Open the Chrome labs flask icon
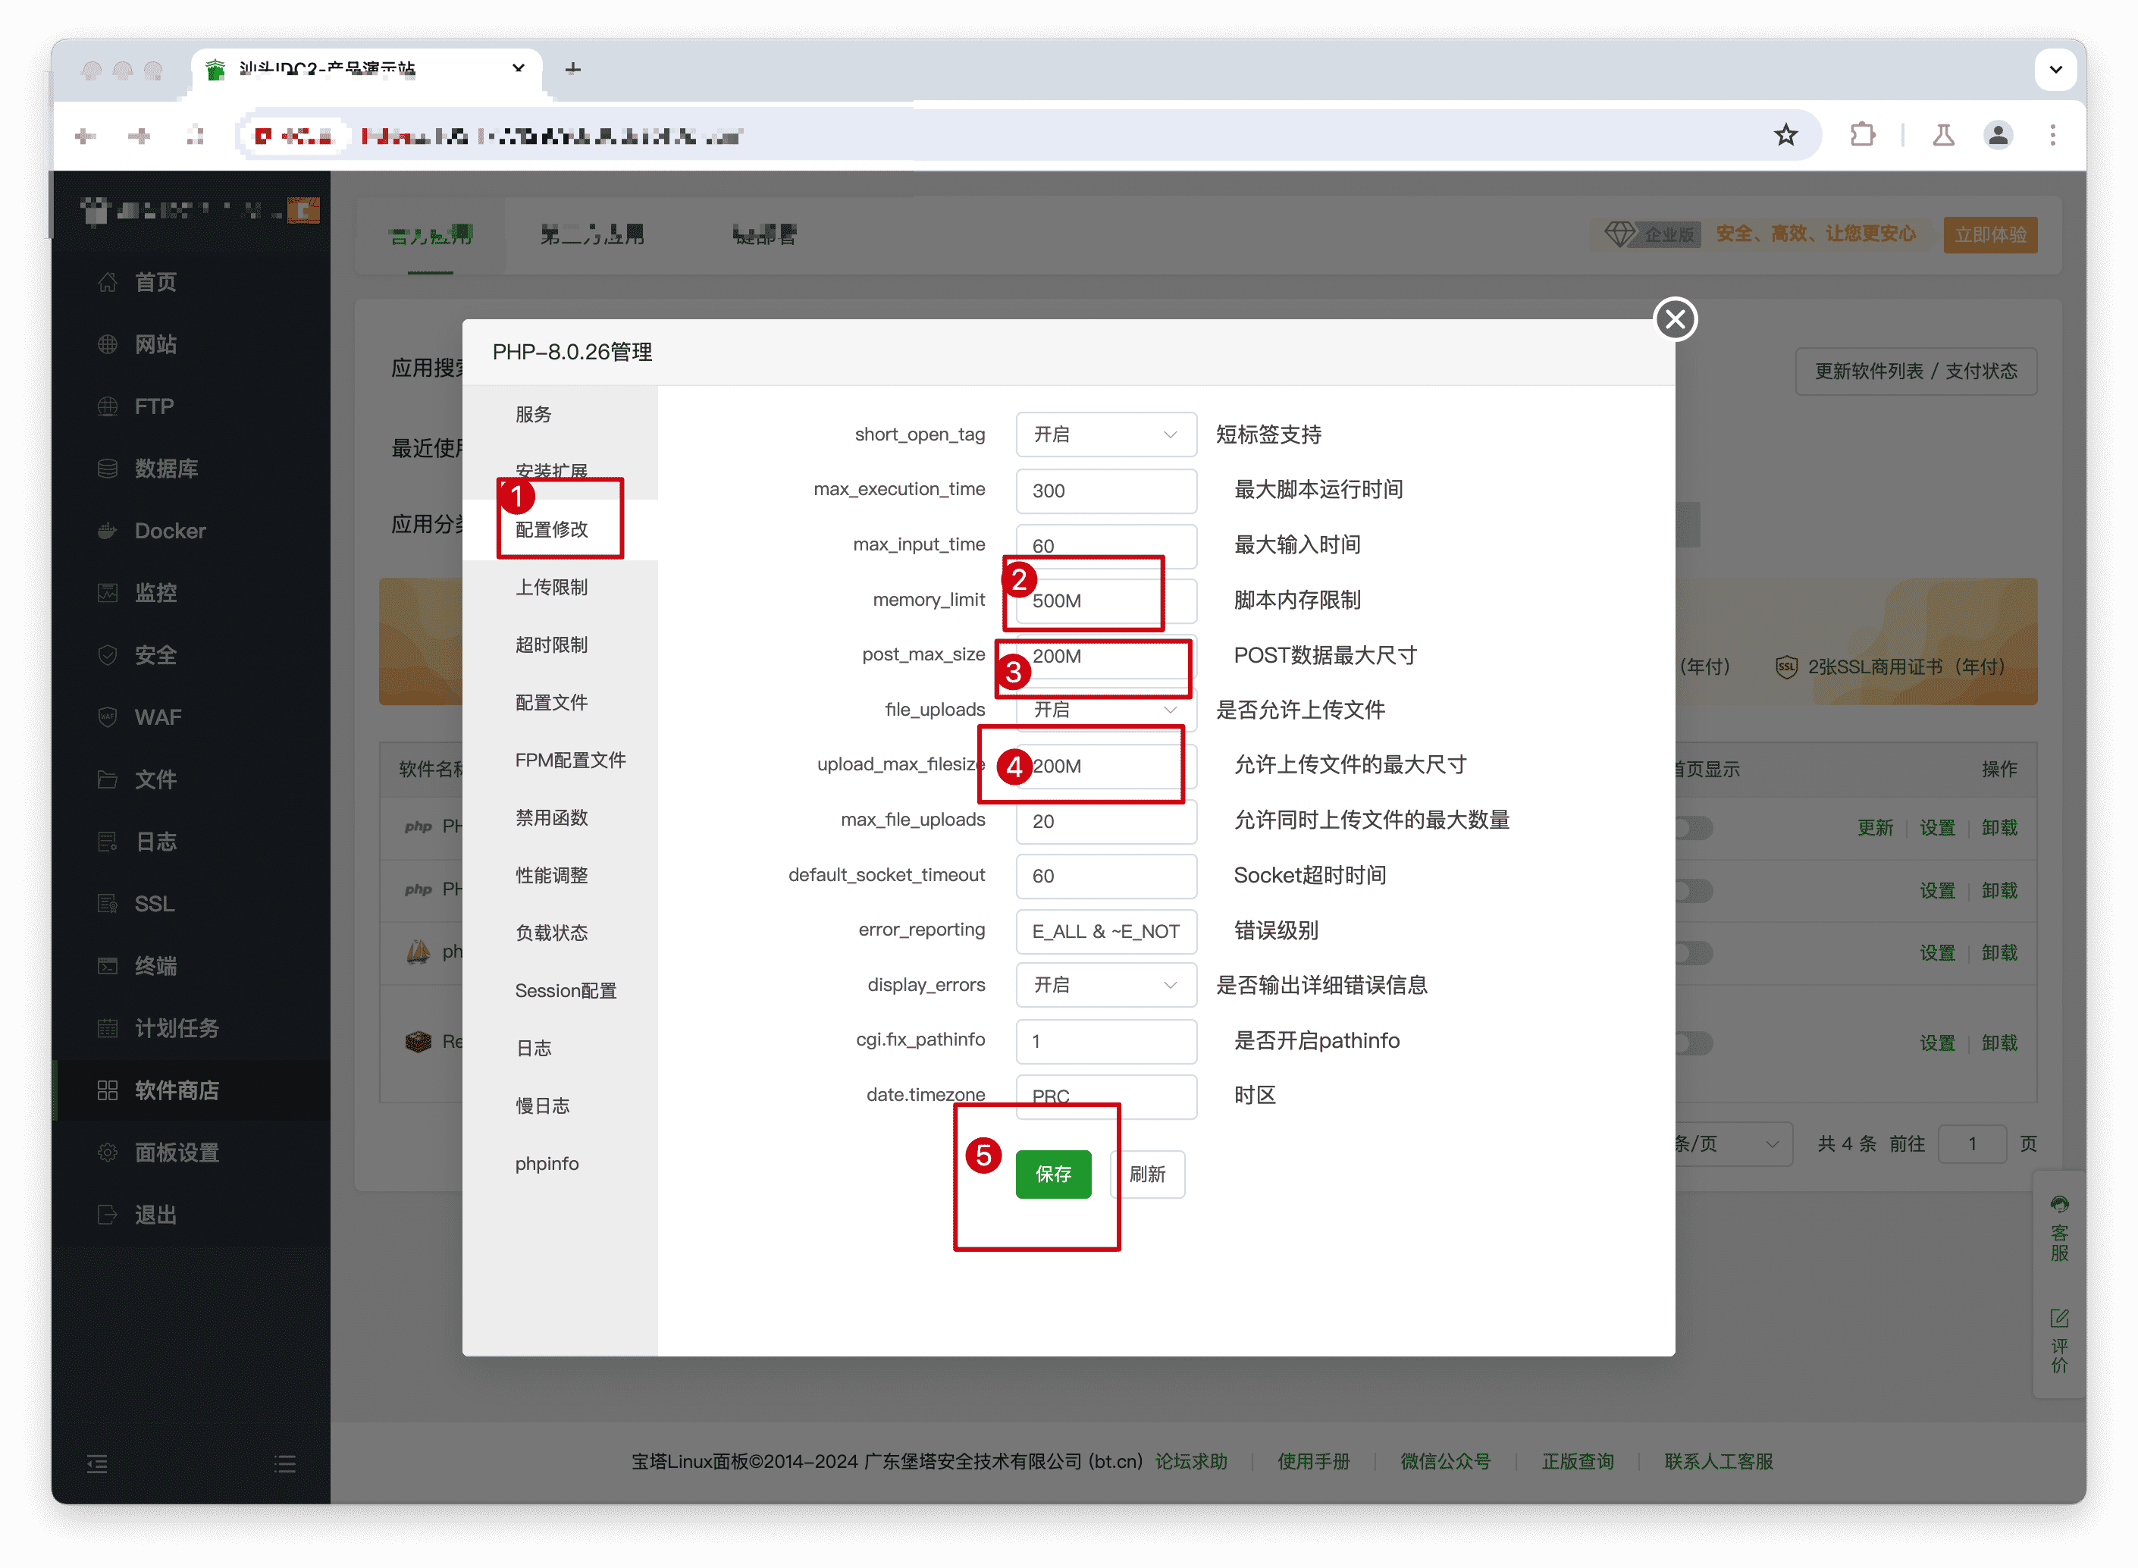Image resolution: width=2138 pixels, height=1568 pixels. coord(1942,135)
